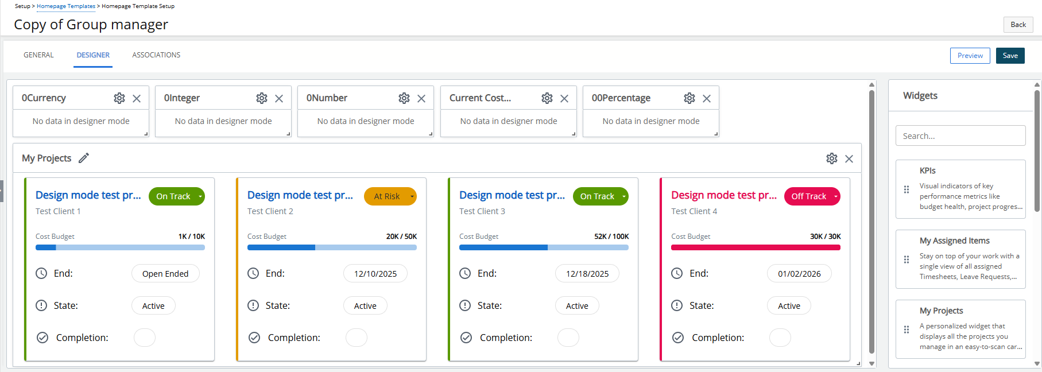Open settings gear on 0Currency widget
Viewport: 1042px width, 372px height.
pos(119,98)
